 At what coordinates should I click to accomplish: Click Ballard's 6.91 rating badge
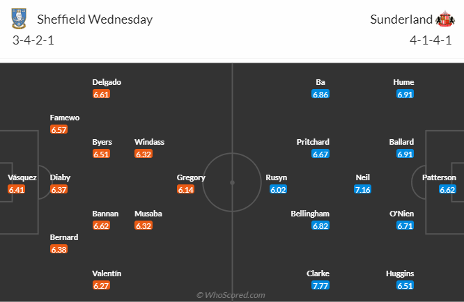click(403, 154)
